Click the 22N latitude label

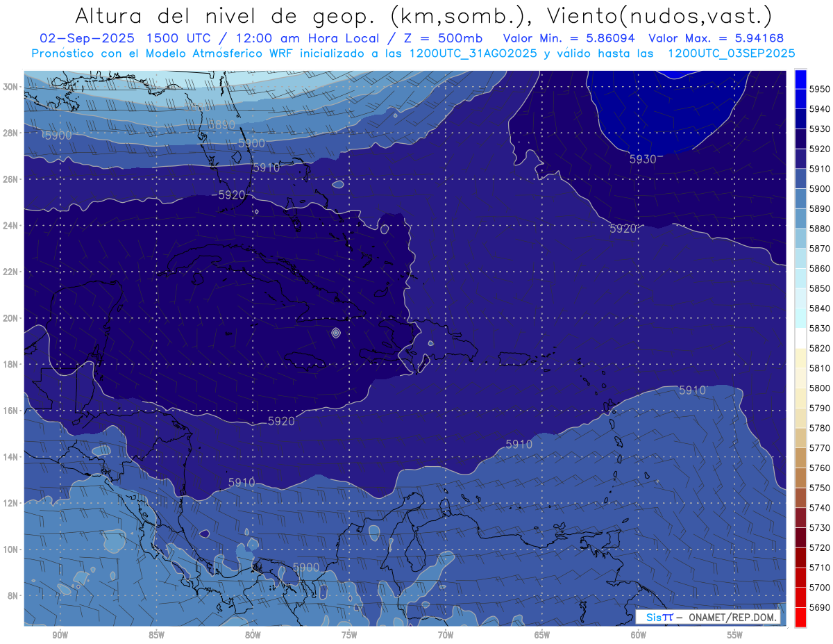pos(10,272)
